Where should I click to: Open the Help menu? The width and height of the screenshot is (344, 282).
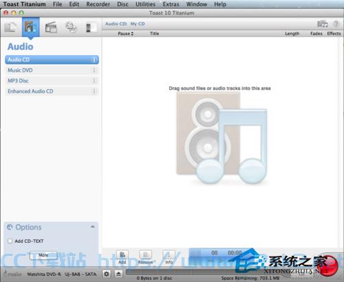click(220, 4)
